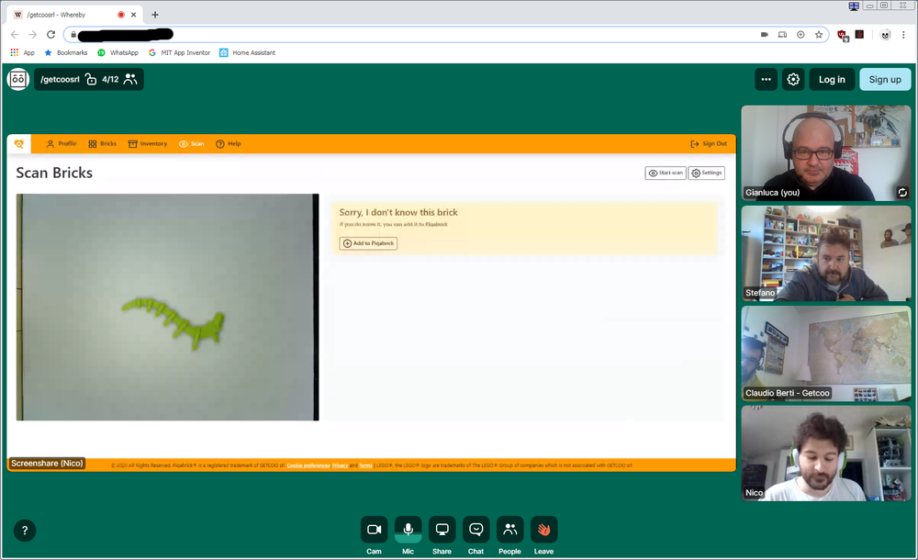Screen dimensions: 918x560
Task: Click Terms footer link
Action: 366,465
